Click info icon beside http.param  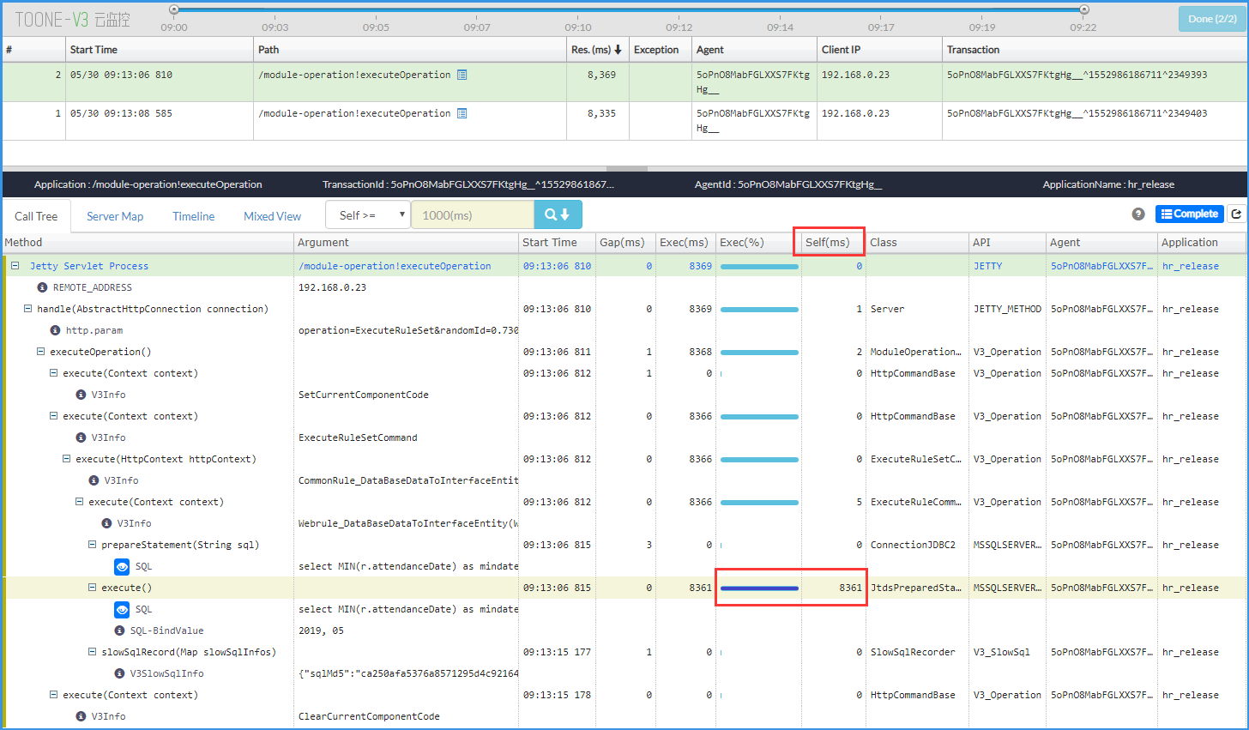point(55,330)
